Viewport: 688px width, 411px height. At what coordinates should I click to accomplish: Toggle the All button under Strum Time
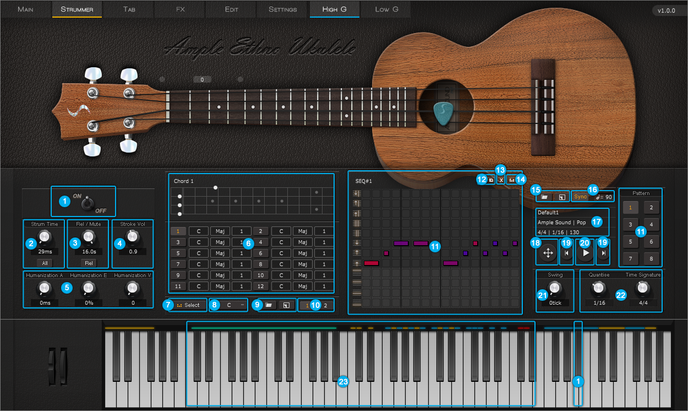45,263
